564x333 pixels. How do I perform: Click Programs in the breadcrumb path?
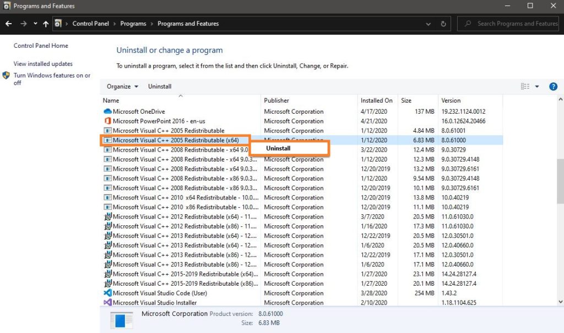[x=133, y=24]
